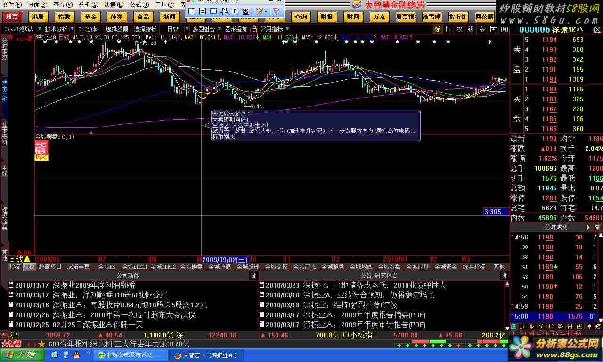The height and width of the screenshot is (362, 603).
Task: Click the 2009/09/02 date marker on timeline
Action: point(225,259)
